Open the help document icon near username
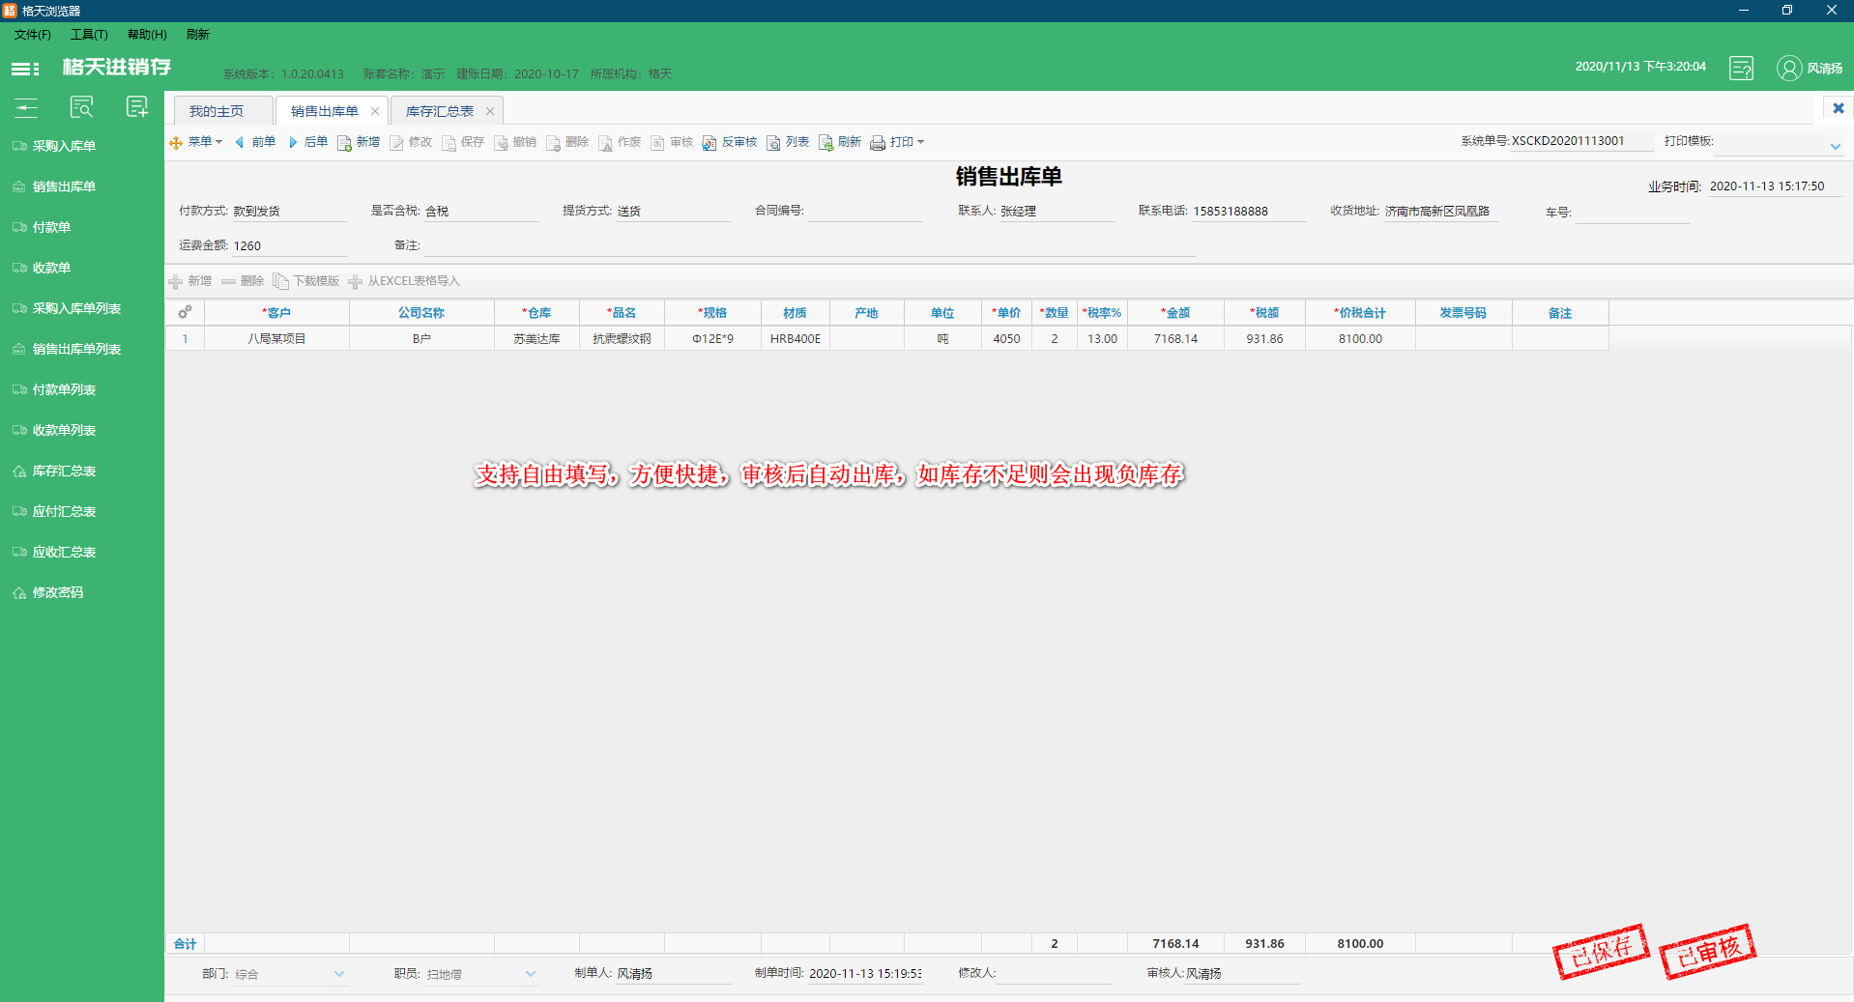This screenshot has width=1854, height=1002. (x=1741, y=69)
